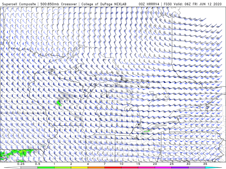The image size is (226, 169).
Task: Click the legend value 35
Action: [205, 164]
